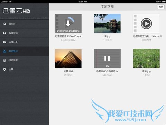Open the 云播记录 sidebar item
The height and width of the screenshot is (125, 166).
(24, 42)
